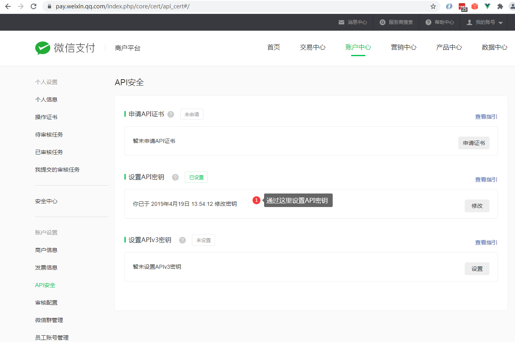
Task: Open 查看指引 for 申请API证书
Action: (486, 117)
